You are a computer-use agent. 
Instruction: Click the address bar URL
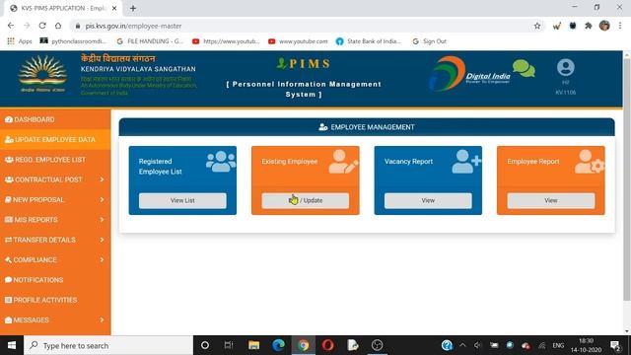pos(133,26)
